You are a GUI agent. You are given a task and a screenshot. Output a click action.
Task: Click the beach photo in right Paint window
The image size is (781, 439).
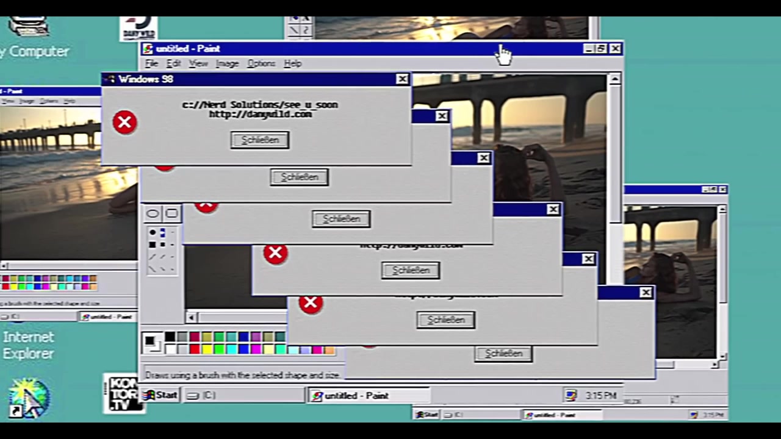coord(670,282)
